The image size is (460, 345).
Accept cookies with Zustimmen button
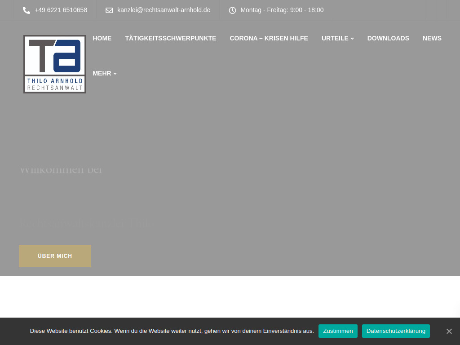[338, 331]
